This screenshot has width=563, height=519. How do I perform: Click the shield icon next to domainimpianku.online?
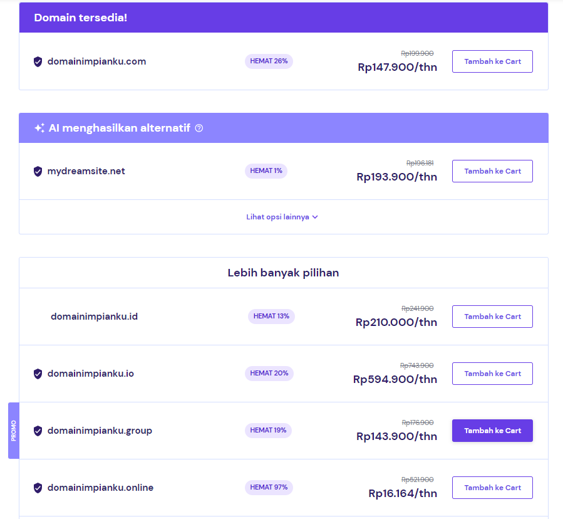[x=38, y=487]
